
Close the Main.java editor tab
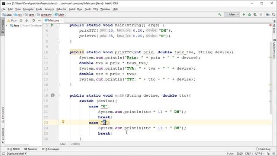click(61, 20)
